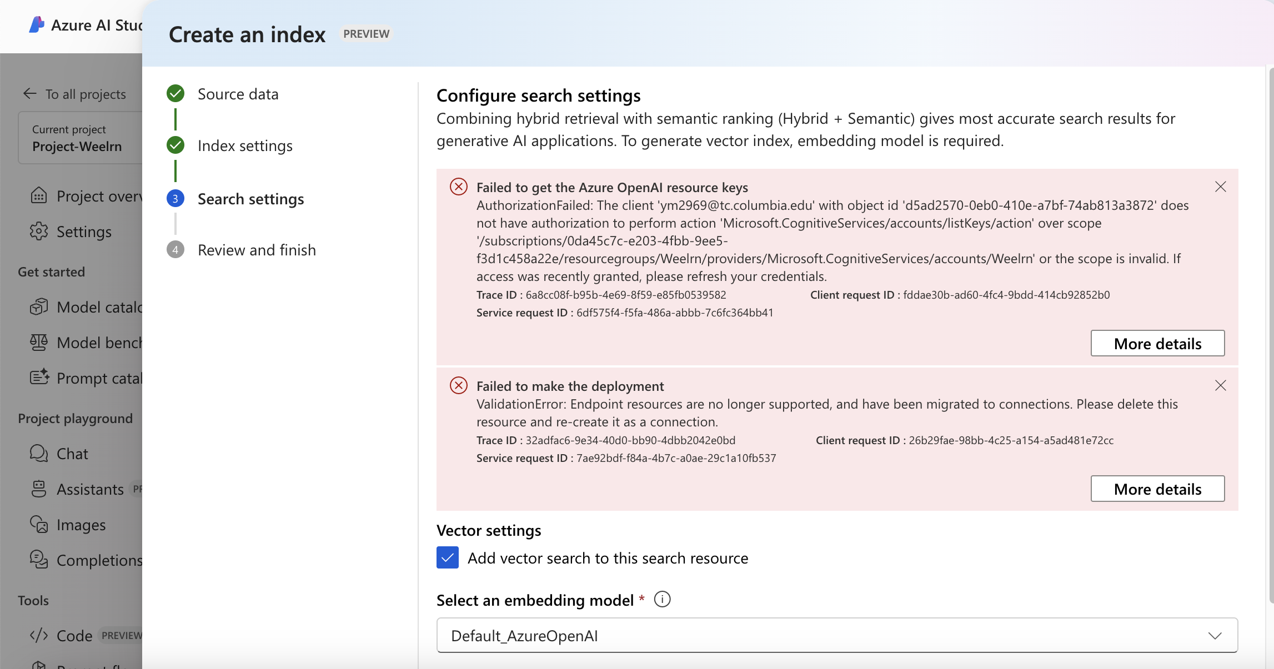Click error icon for failed deployment

pos(459,385)
